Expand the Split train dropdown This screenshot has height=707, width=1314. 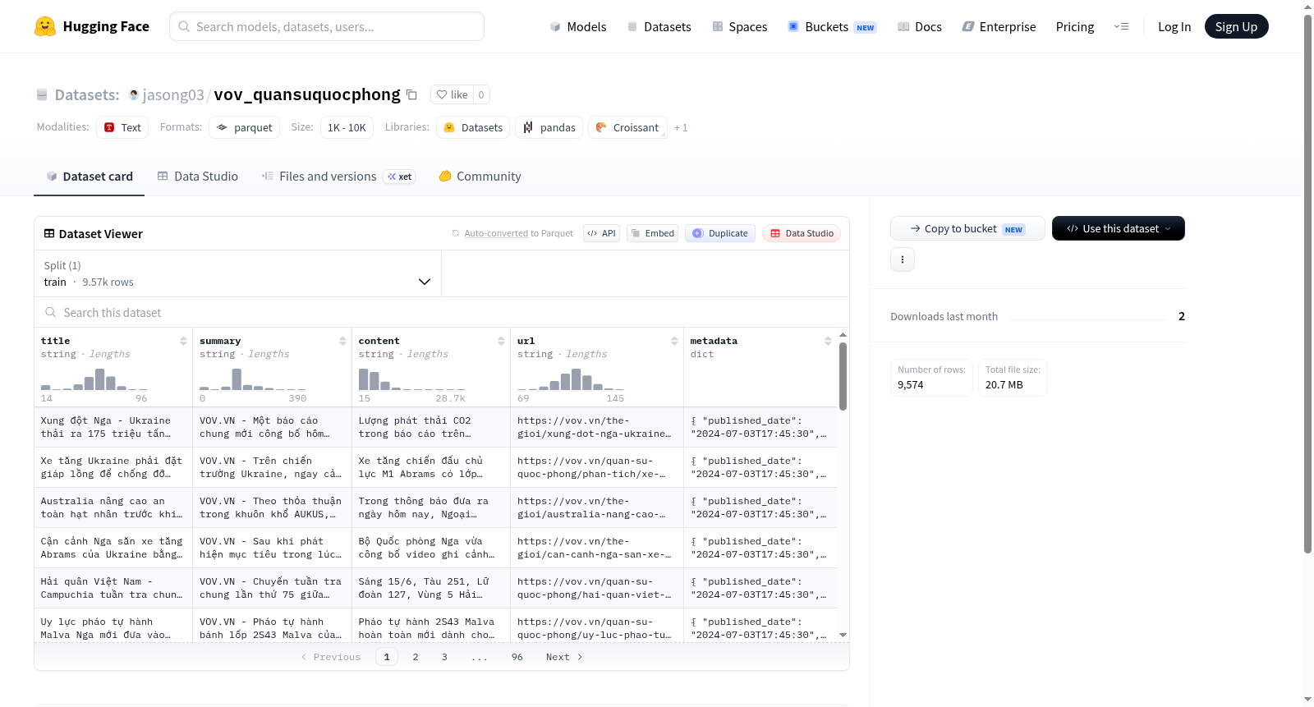point(237,273)
